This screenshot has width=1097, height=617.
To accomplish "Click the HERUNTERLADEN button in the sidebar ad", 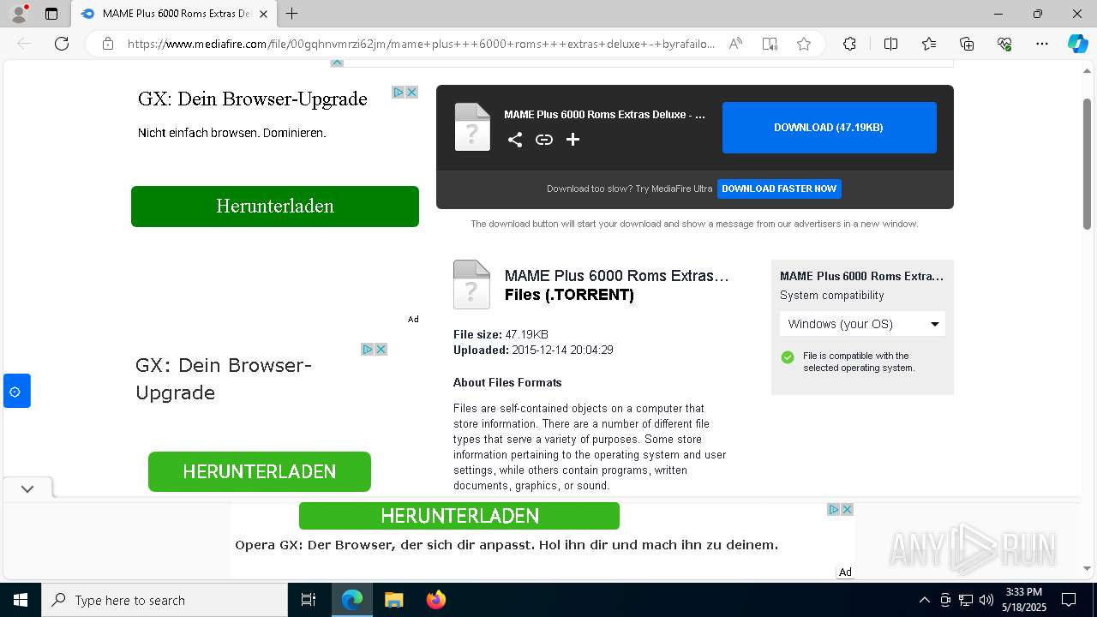I will 260,471.
